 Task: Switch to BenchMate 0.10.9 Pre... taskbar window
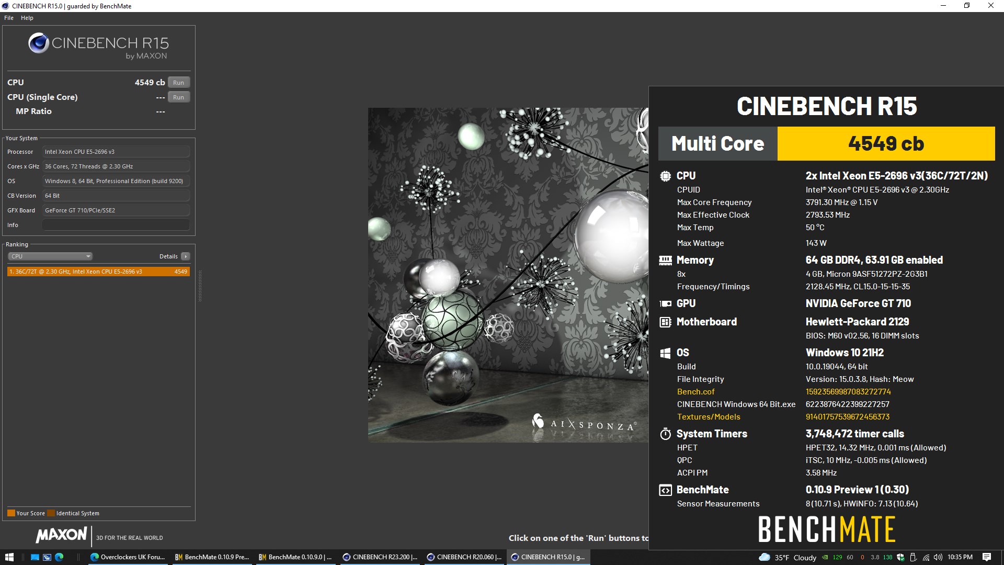[212, 557]
